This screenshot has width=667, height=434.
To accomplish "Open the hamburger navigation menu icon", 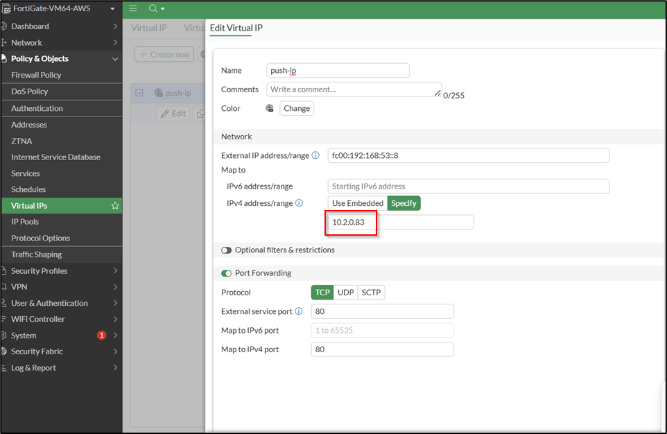I will pos(132,9).
